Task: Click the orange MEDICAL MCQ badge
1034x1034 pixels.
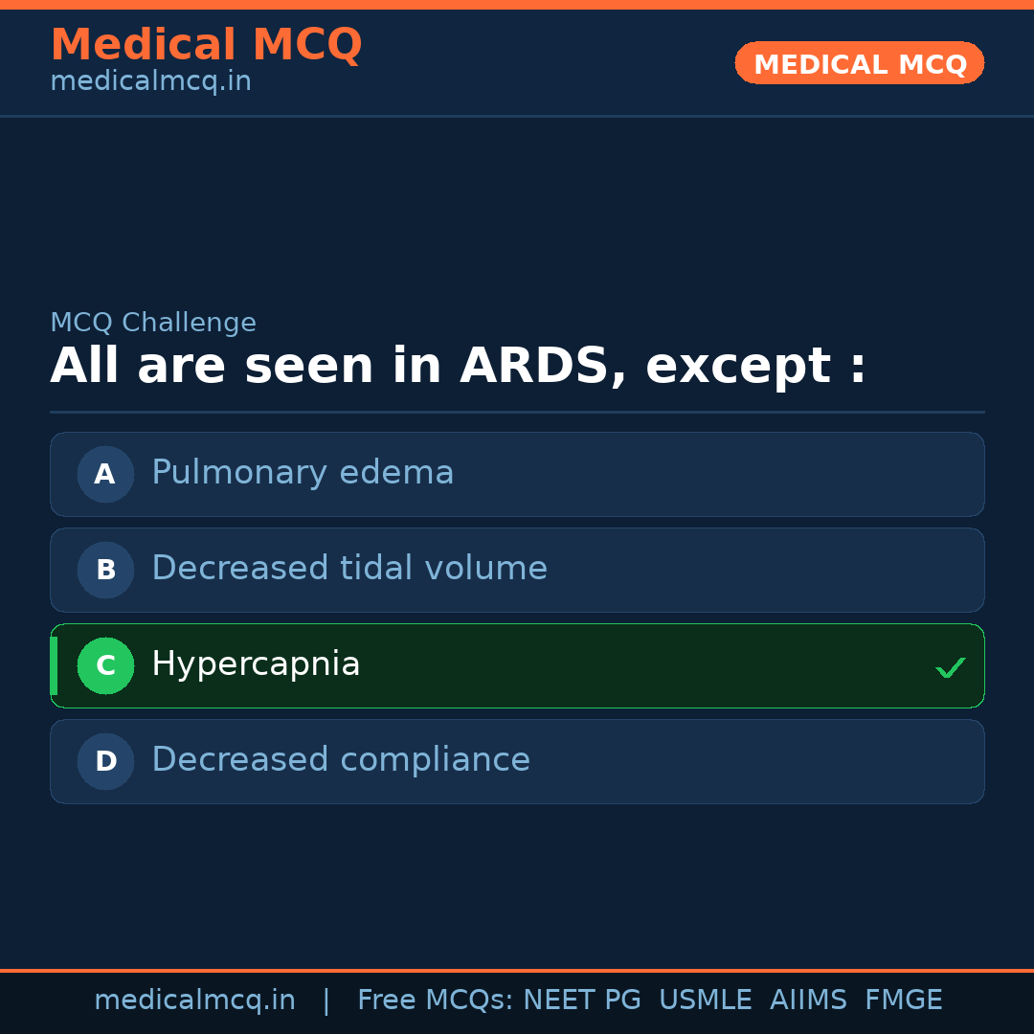Action: tap(859, 63)
